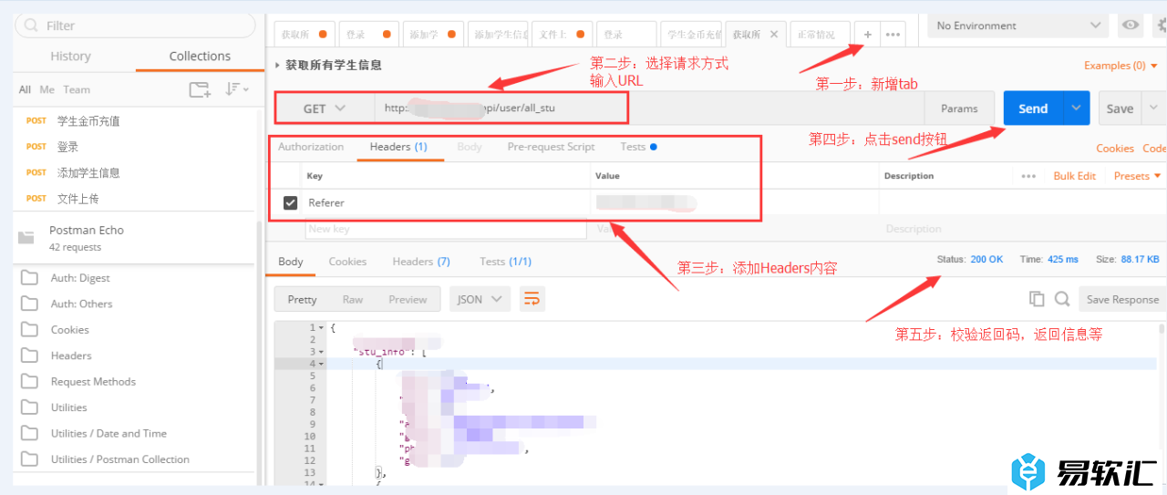Switch to the response Cookies tab
Image resolution: width=1167 pixels, height=495 pixels.
click(x=347, y=262)
